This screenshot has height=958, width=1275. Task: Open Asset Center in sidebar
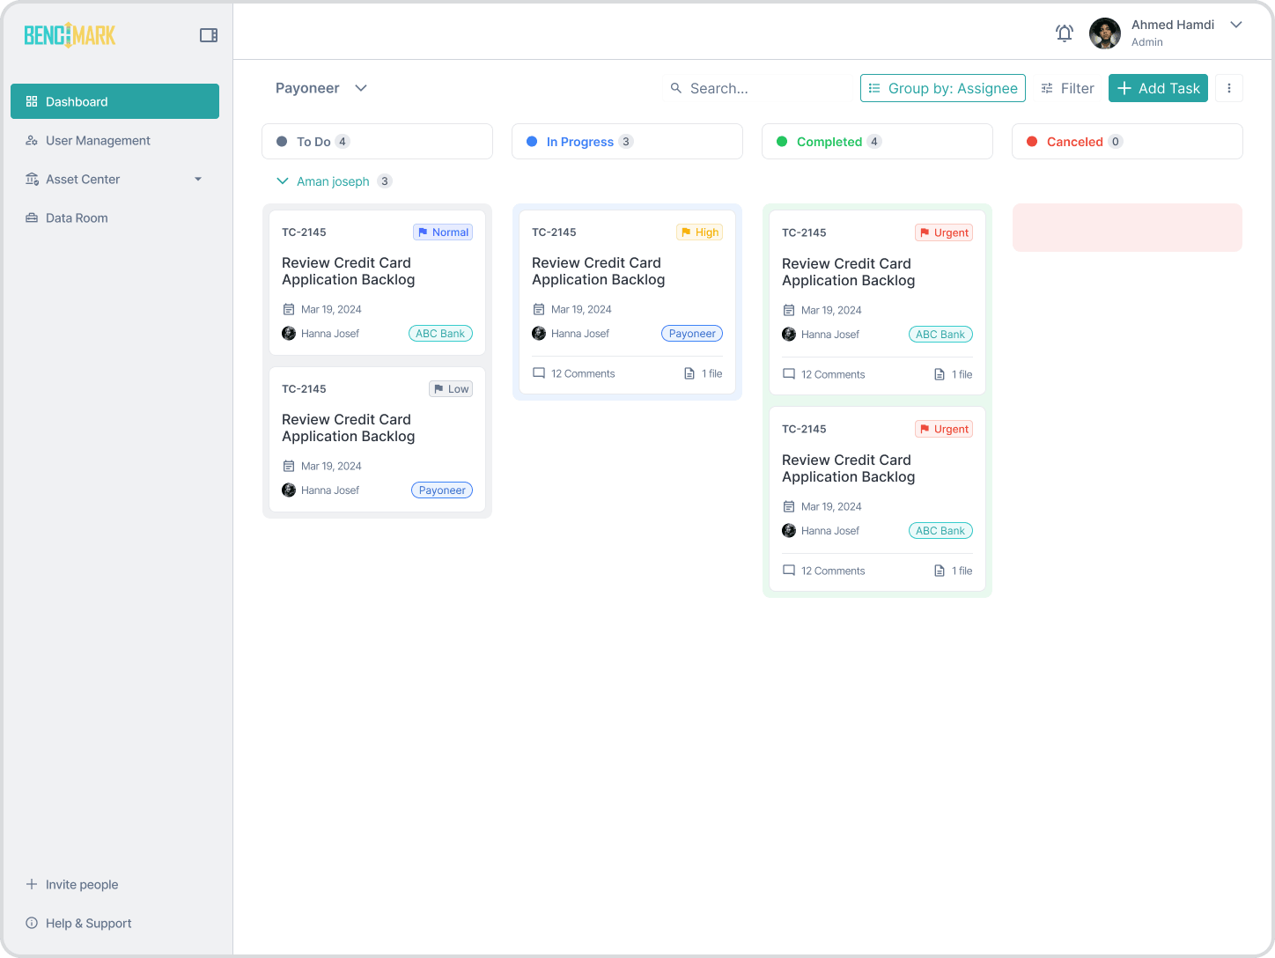click(x=114, y=179)
